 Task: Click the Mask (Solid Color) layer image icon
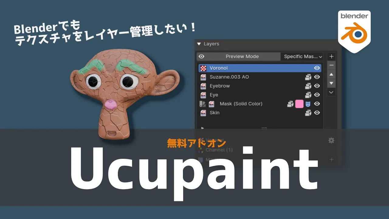point(211,104)
